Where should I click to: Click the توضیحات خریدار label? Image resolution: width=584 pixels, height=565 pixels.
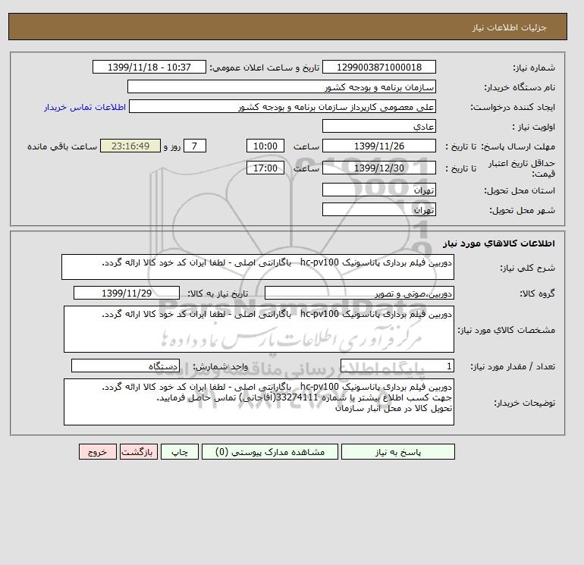(524, 403)
